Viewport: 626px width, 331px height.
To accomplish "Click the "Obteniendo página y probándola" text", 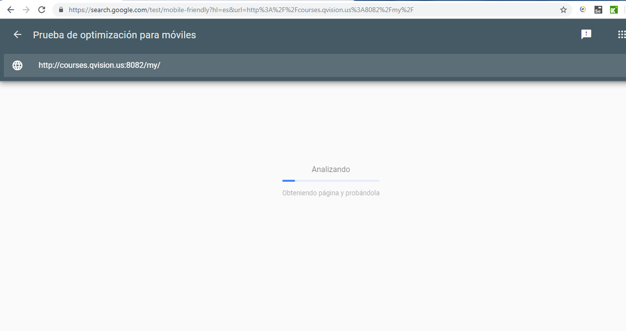I will tap(330, 193).
